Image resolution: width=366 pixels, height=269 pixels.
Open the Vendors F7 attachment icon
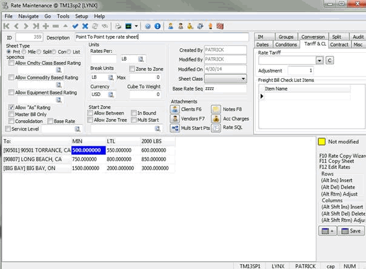(175, 119)
